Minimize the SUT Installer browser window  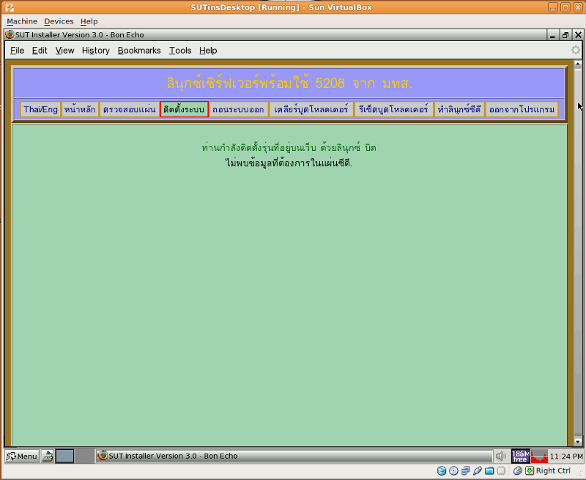(x=552, y=35)
